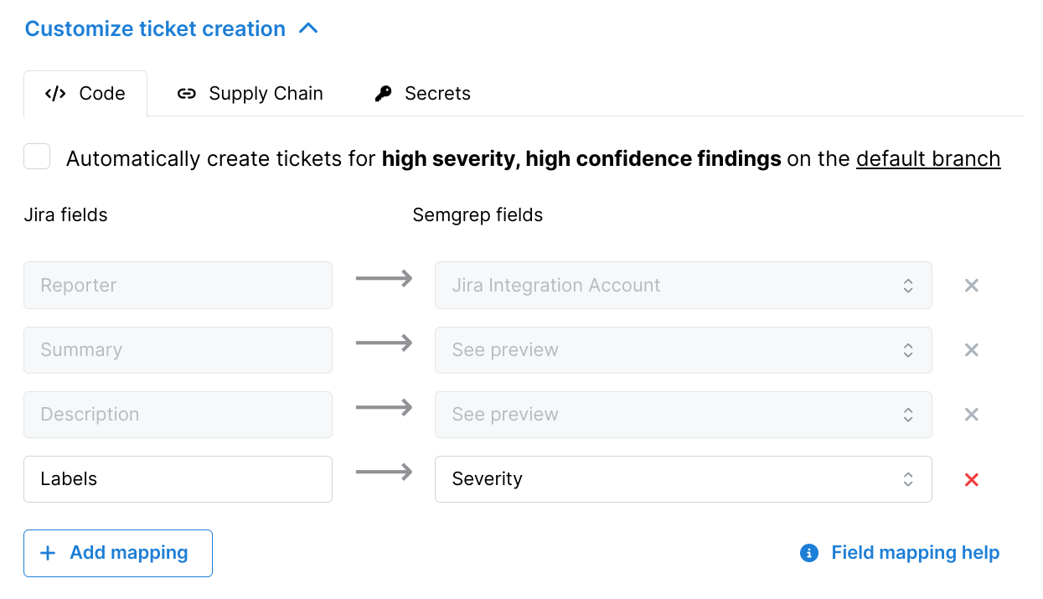The height and width of the screenshot is (599, 1043).
Task: Enable automatic ticket creation checkbox
Action: 36,157
